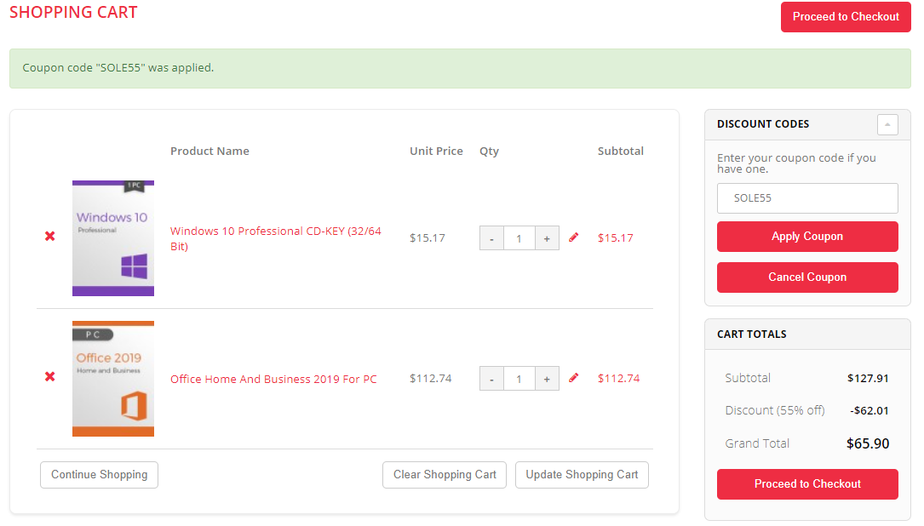Decrease quantity of Office Home And Business
The width and height of the screenshot is (924, 526).
point(491,379)
